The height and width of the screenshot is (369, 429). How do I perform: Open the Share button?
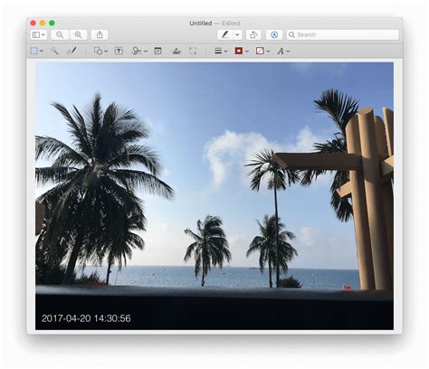[100, 34]
